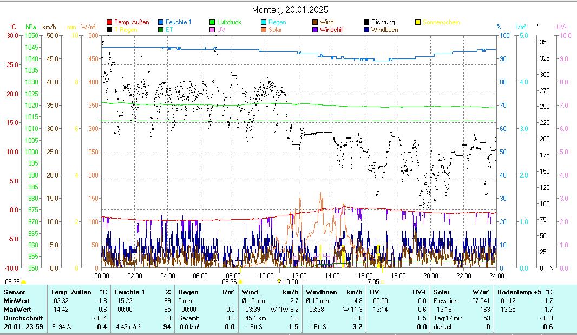577x335 pixels.
Task: Select the brown Wind legend swatch
Action: pyautogui.click(x=315, y=22)
